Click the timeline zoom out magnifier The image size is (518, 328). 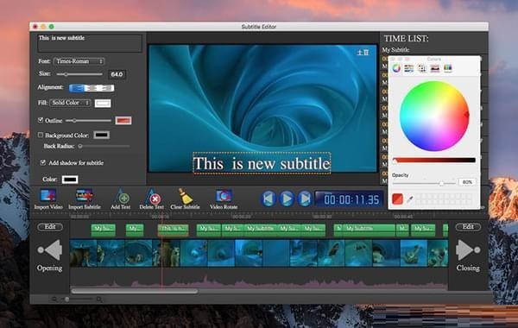coord(54,300)
